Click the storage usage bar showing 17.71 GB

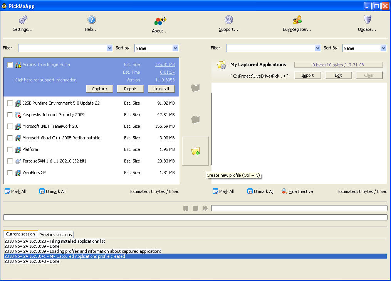pyautogui.click(x=338, y=65)
